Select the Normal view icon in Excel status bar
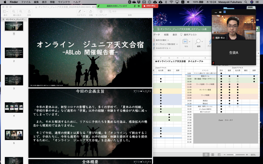The width and height of the screenshot is (263, 164). [x=206, y=155]
